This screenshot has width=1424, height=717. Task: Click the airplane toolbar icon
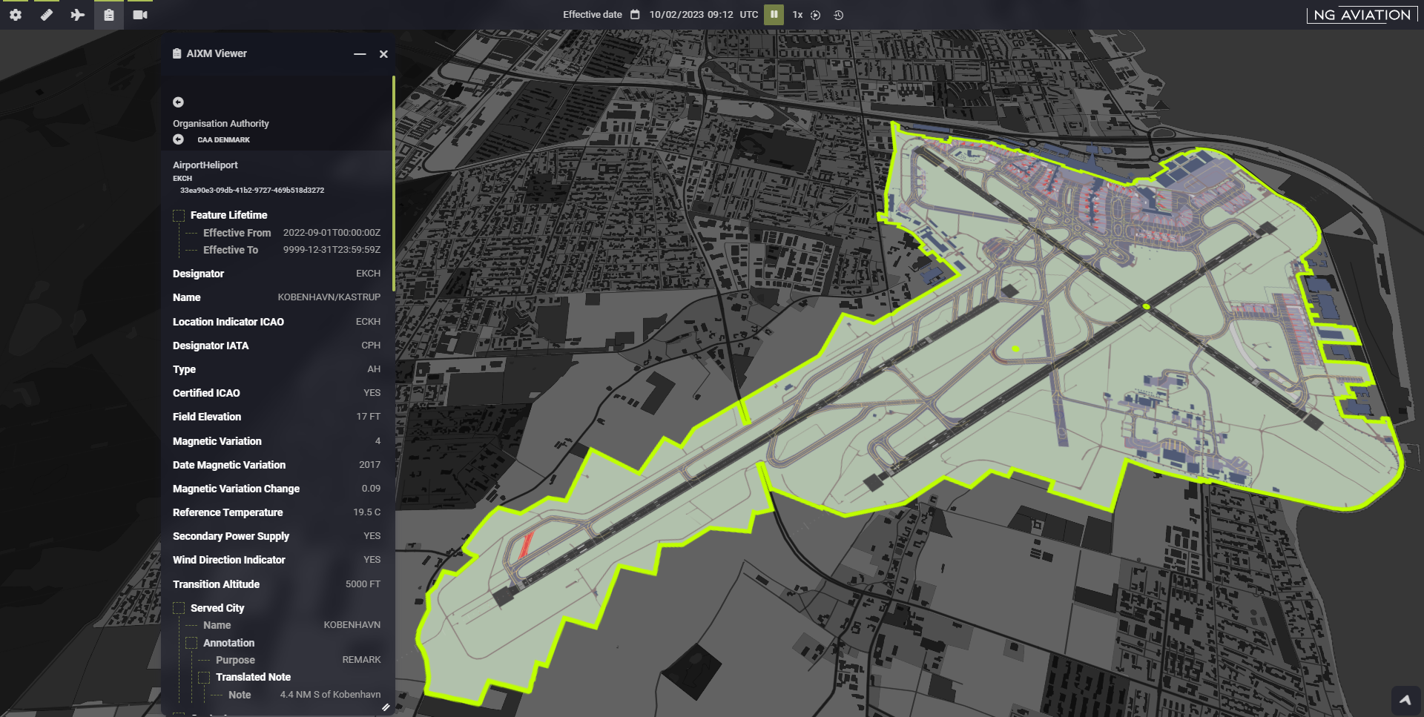[x=77, y=15]
